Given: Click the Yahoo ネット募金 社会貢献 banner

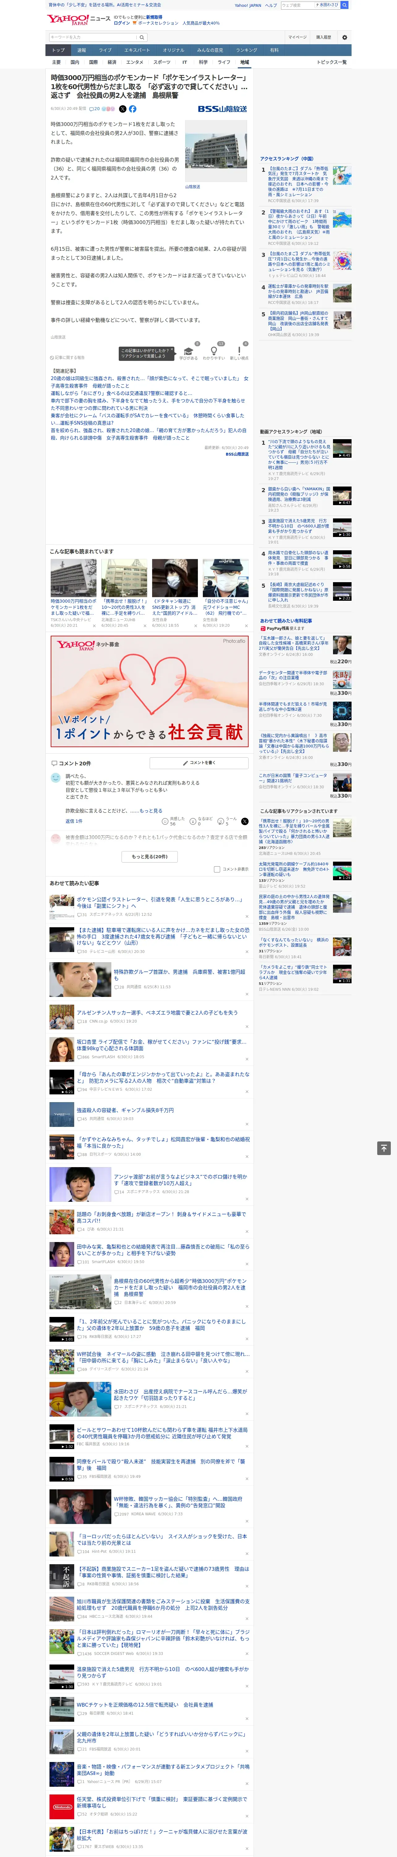Looking at the screenshot, I should click(150, 691).
